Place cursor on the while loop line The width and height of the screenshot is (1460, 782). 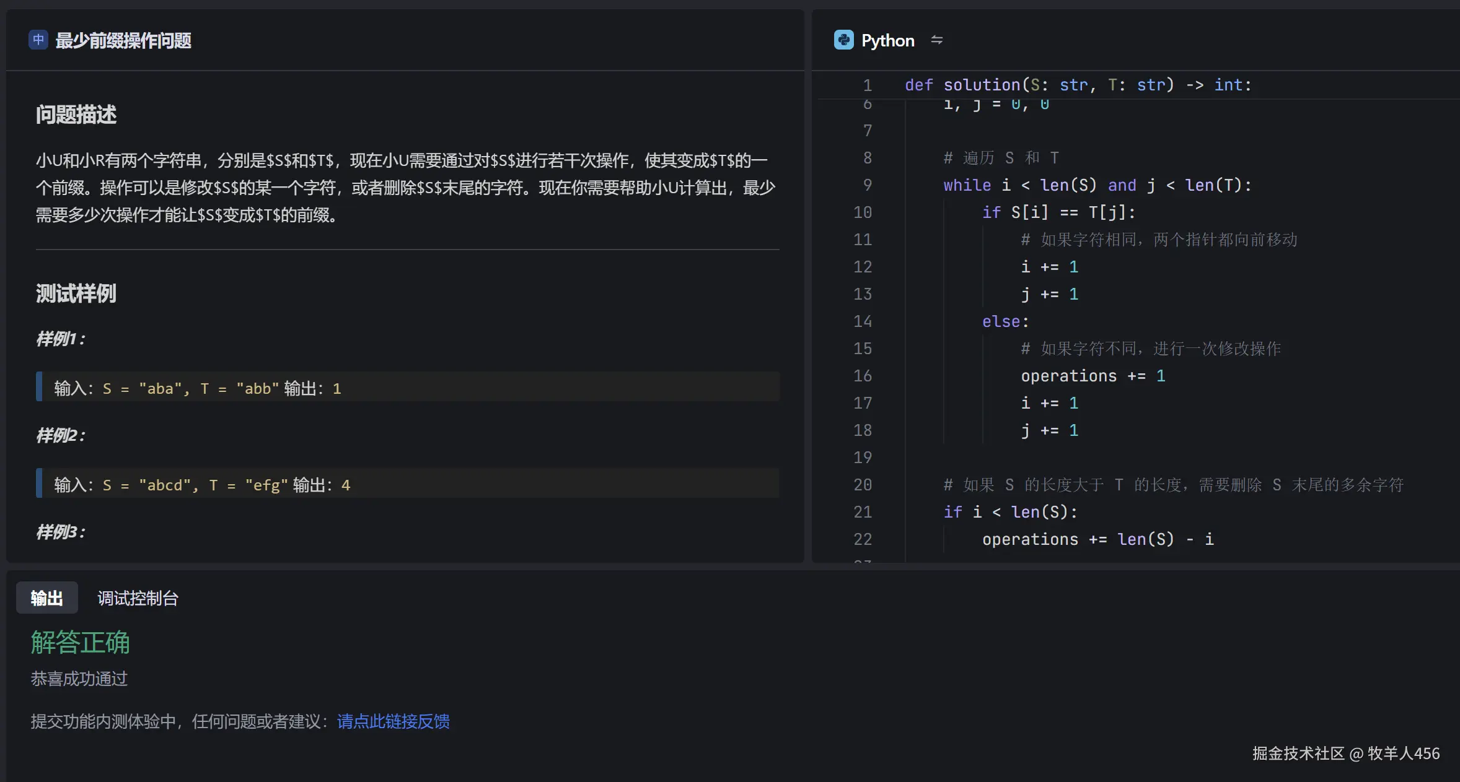[1097, 185]
